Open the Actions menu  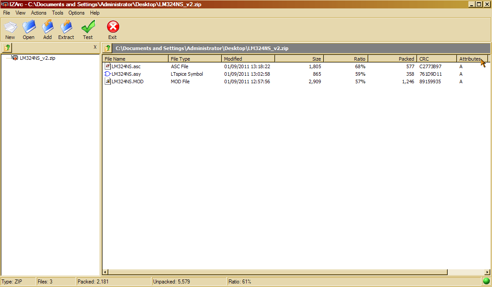[39, 13]
